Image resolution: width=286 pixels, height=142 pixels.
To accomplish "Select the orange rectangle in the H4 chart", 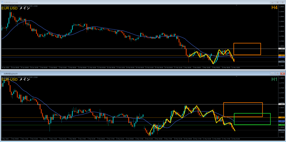I will point(247,43).
